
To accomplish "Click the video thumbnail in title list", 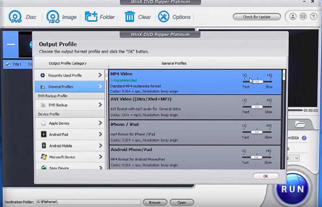I will 25,44.
